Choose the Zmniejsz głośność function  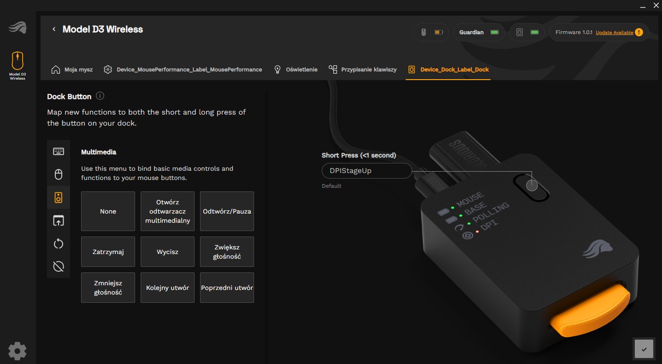click(108, 288)
